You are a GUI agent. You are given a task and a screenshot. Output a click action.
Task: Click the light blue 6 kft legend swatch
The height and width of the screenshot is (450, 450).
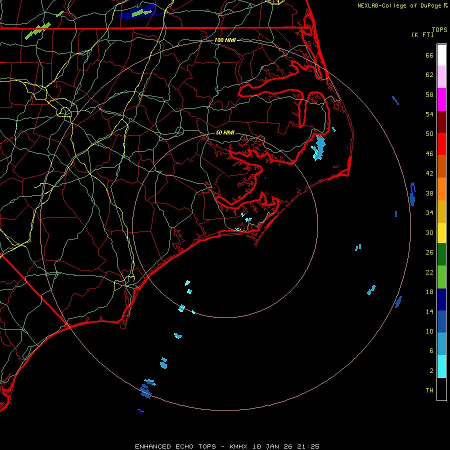(x=441, y=343)
